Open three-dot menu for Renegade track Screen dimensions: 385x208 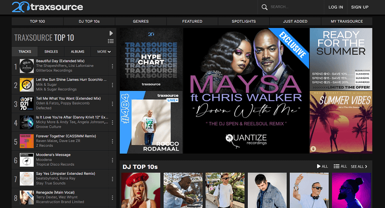113,197
